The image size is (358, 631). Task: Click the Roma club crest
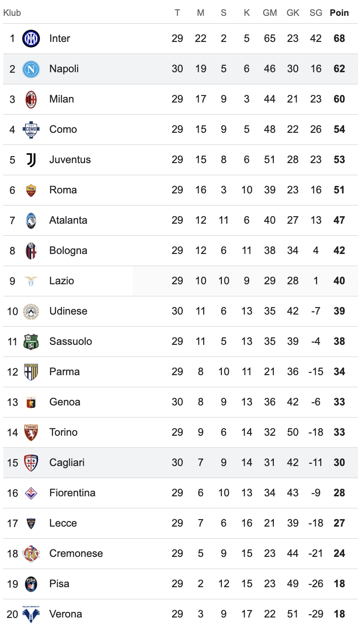coord(31,190)
